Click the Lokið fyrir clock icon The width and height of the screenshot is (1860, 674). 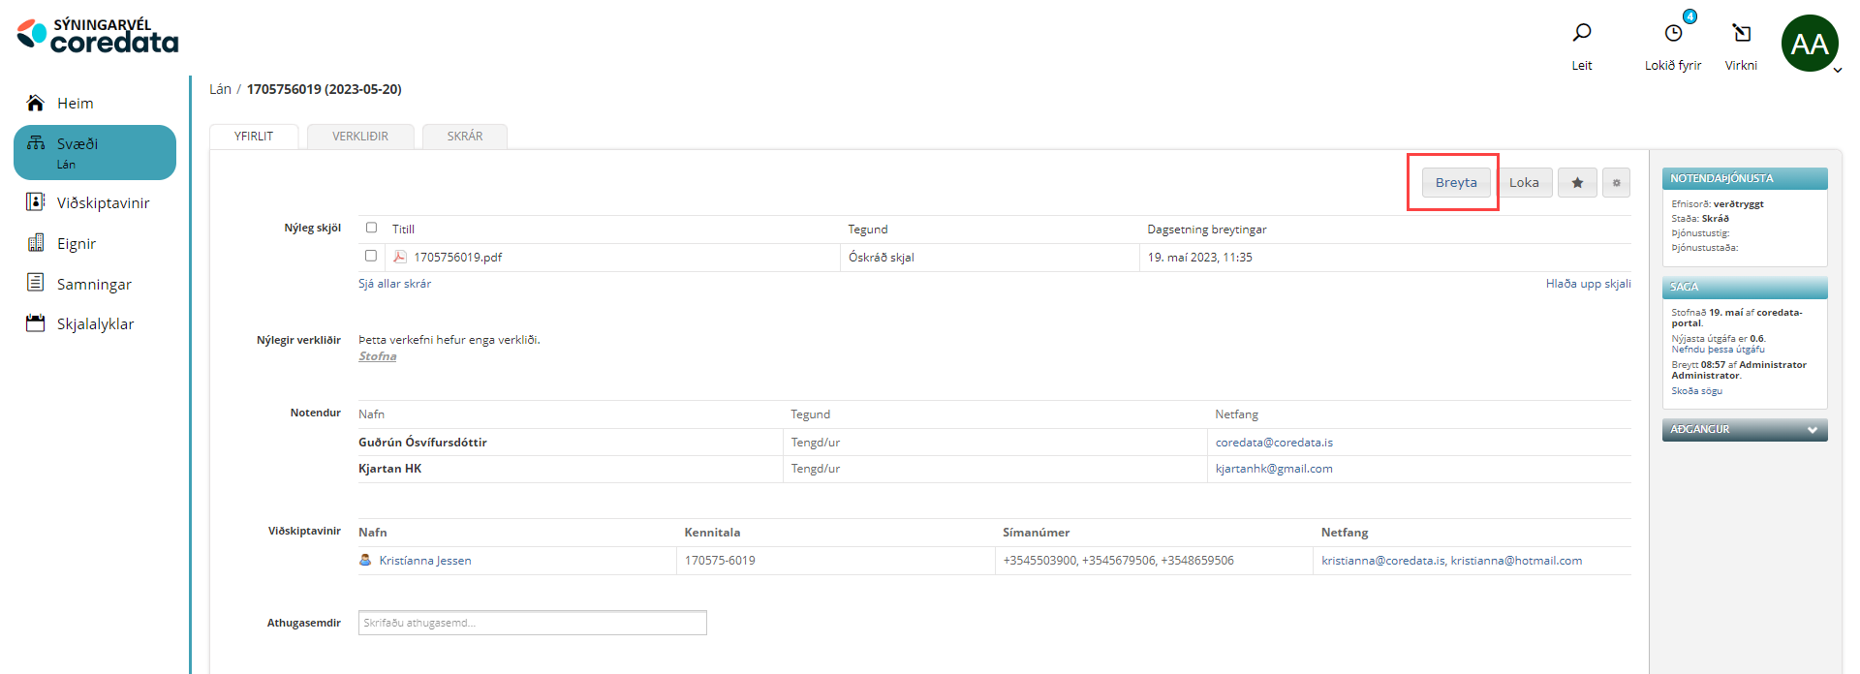coord(1673,34)
